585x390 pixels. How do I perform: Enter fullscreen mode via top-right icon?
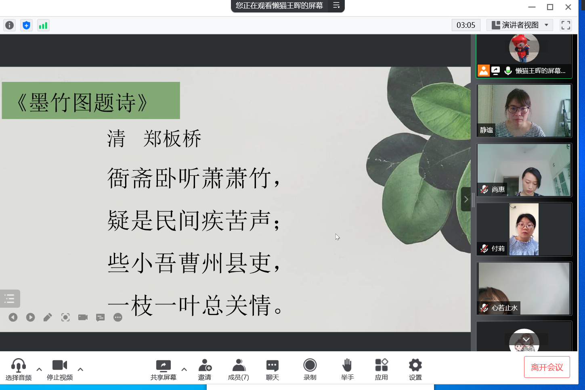566,25
